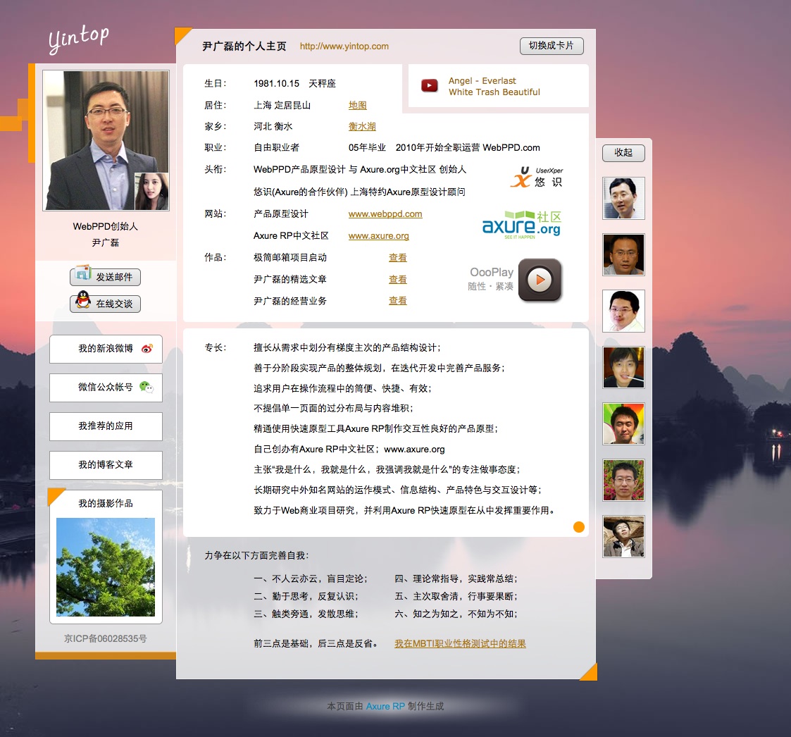Screen dimensions: 791x737
Task: Click second friend avatar with dark background
Action: 623,254
